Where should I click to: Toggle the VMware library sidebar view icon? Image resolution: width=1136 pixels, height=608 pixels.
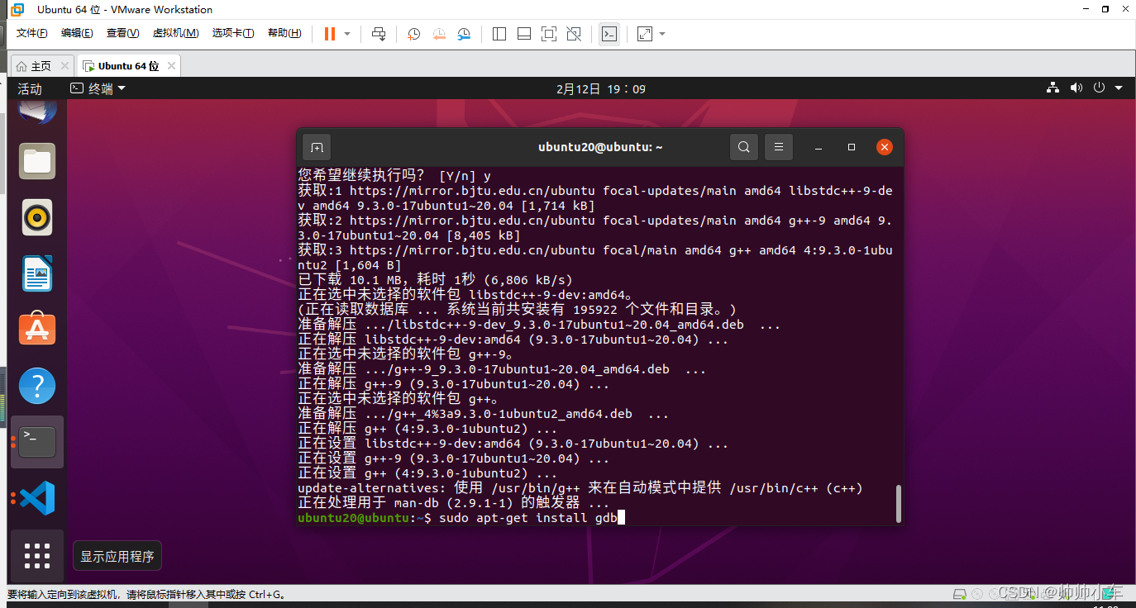pyautogui.click(x=499, y=34)
